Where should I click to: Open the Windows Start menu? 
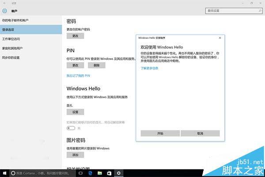tap(4, 173)
